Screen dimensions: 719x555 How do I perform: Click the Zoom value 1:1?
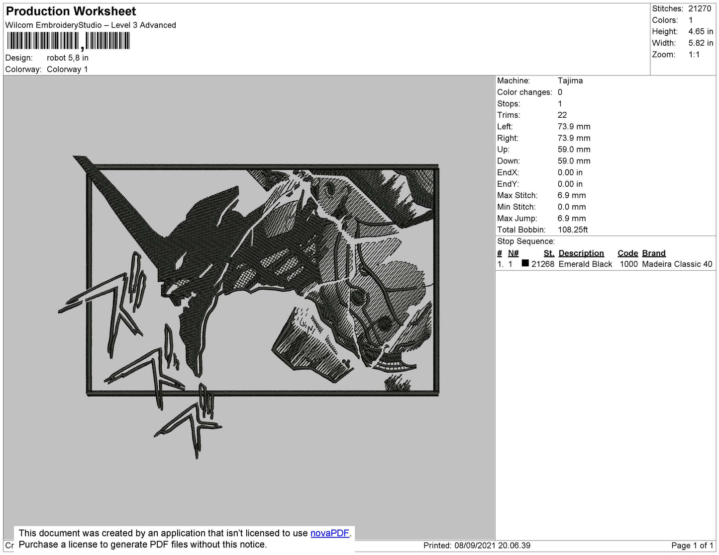coord(694,55)
